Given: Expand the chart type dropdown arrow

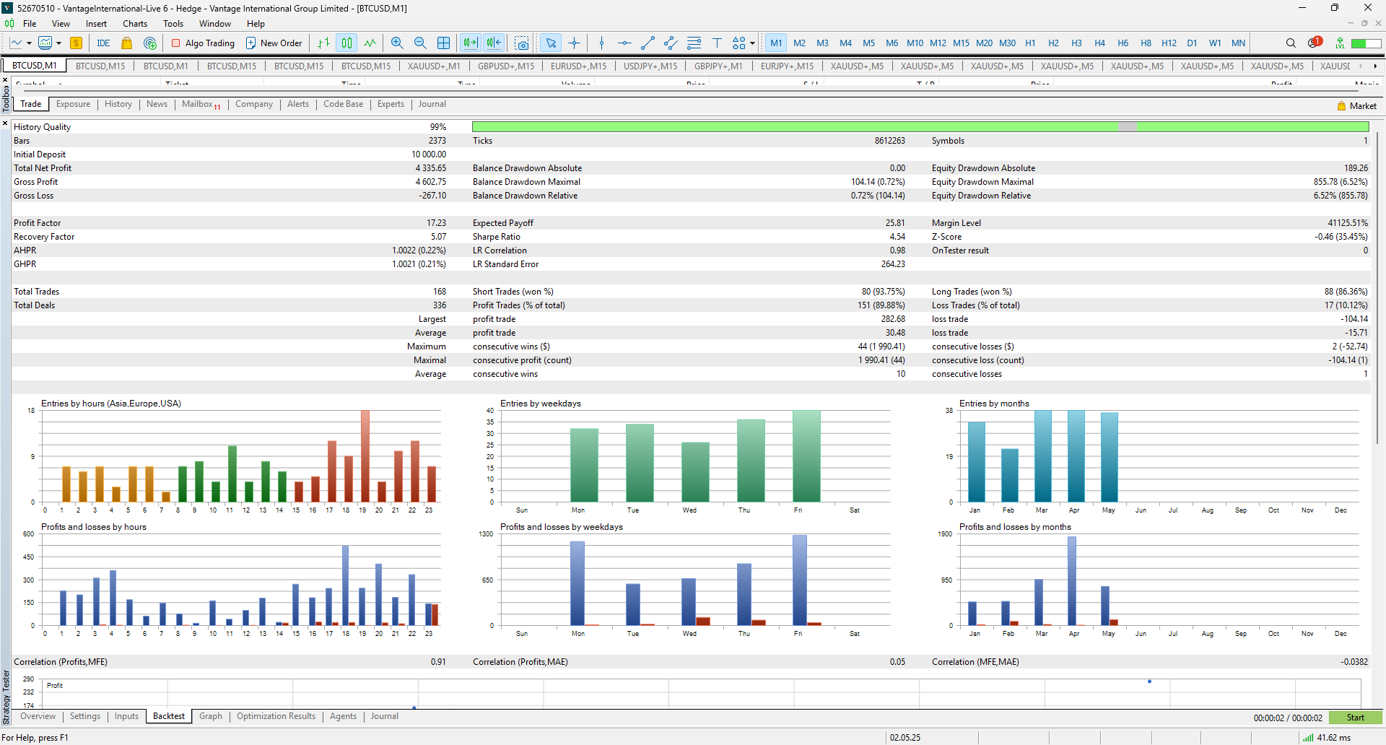Looking at the screenshot, I should coord(29,43).
